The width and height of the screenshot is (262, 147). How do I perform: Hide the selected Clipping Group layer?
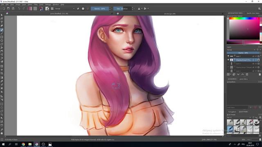coord(228,60)
